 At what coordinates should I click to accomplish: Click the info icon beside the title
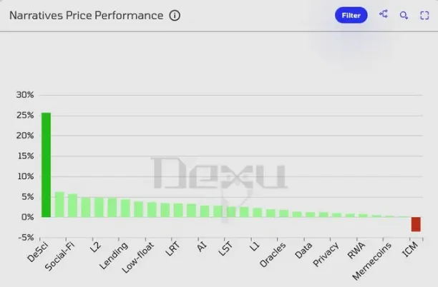(175, 15)
